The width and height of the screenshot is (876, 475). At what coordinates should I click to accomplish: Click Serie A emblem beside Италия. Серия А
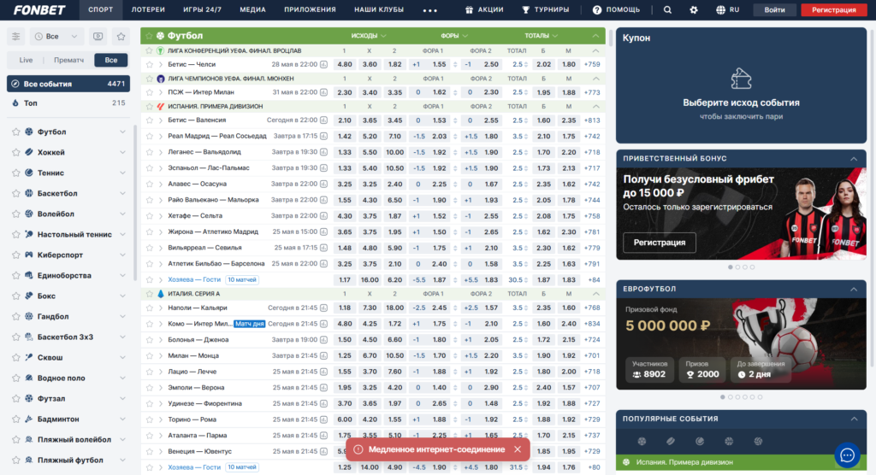[160, 294]
